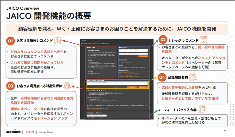Click the page number 9
The height and width of the screenshot is (137, 235).
(x=225, y=131)
